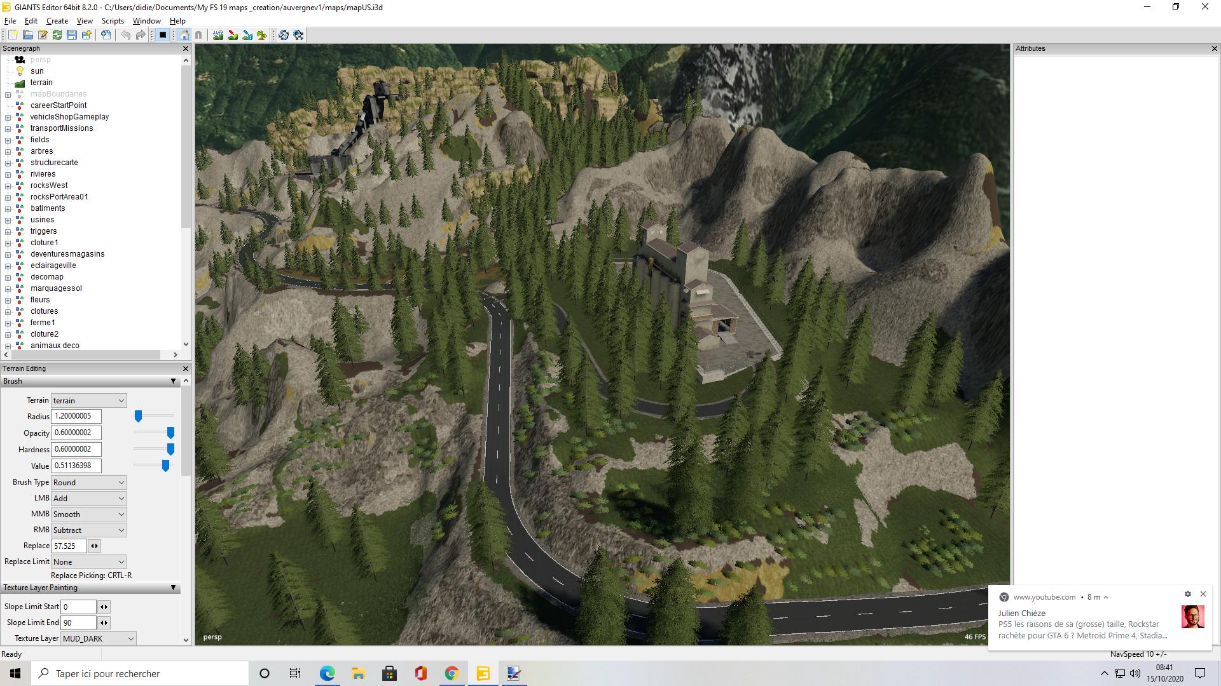
Task: Select the terrain sculpt mode icon
Action: (218, 35)
